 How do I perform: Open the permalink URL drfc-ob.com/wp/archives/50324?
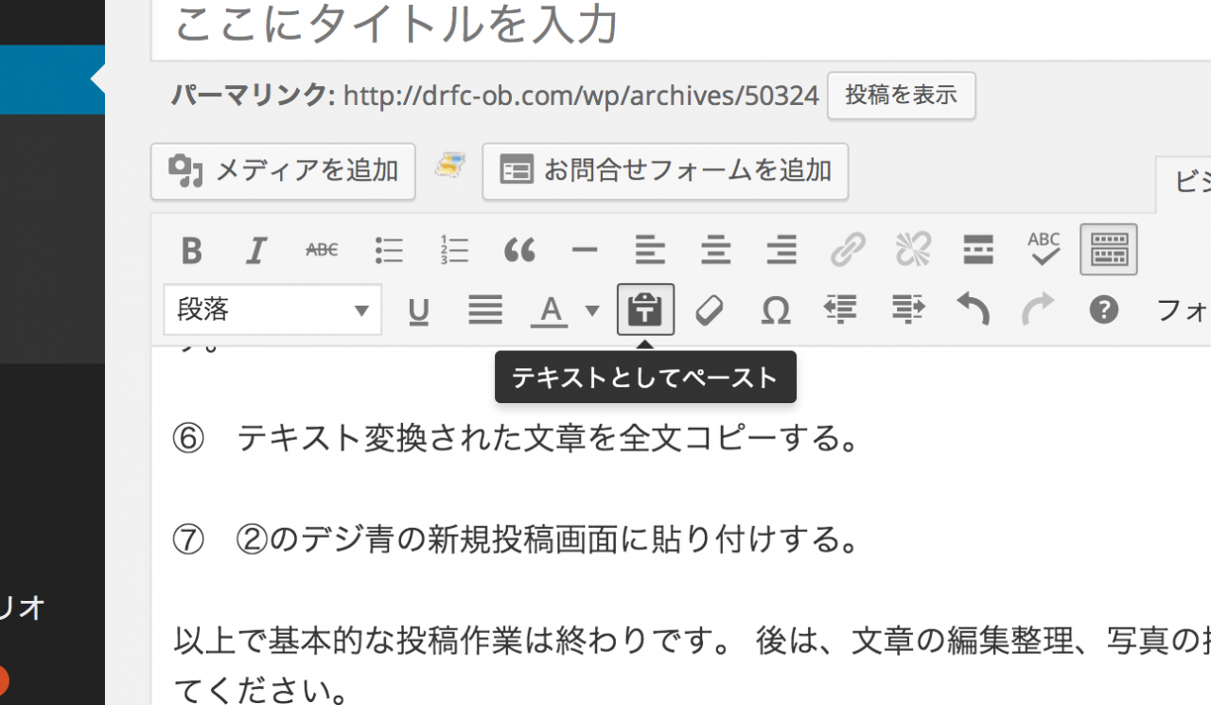581,96
